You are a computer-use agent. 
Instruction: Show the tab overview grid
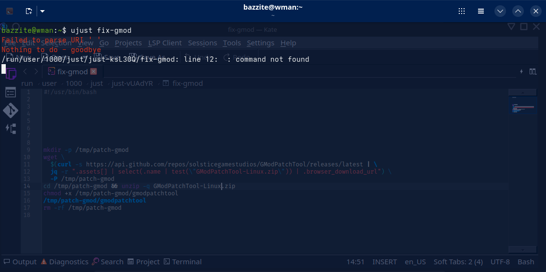[462, 11]
